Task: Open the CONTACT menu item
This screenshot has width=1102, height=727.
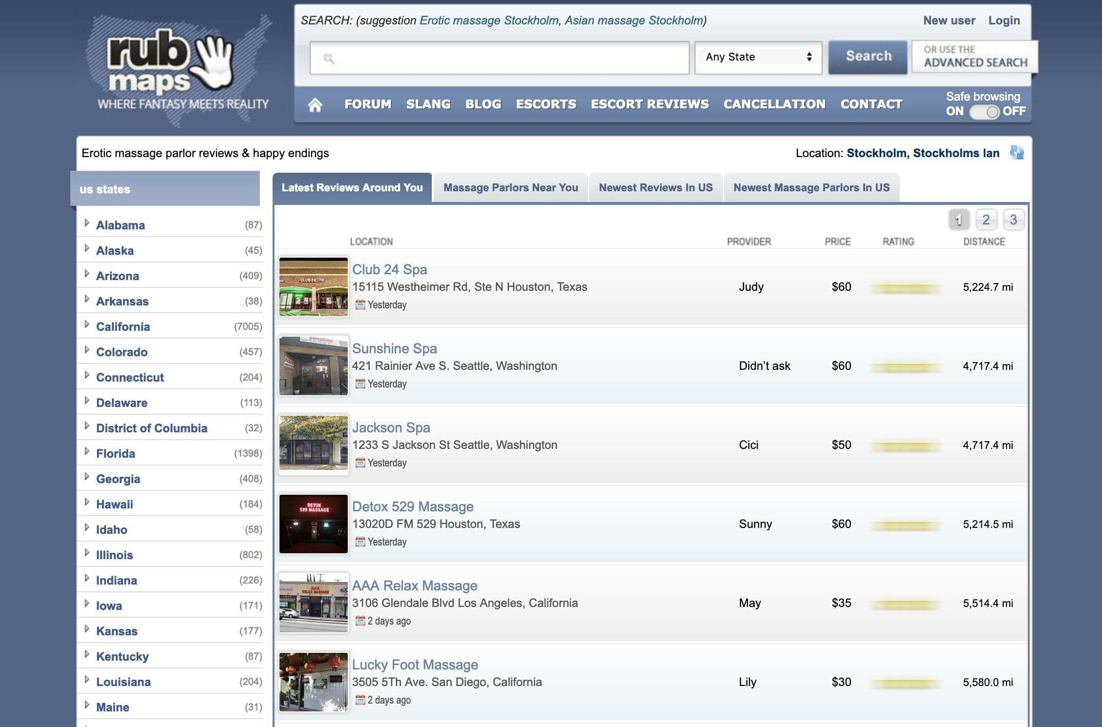Action: [871, 104]
